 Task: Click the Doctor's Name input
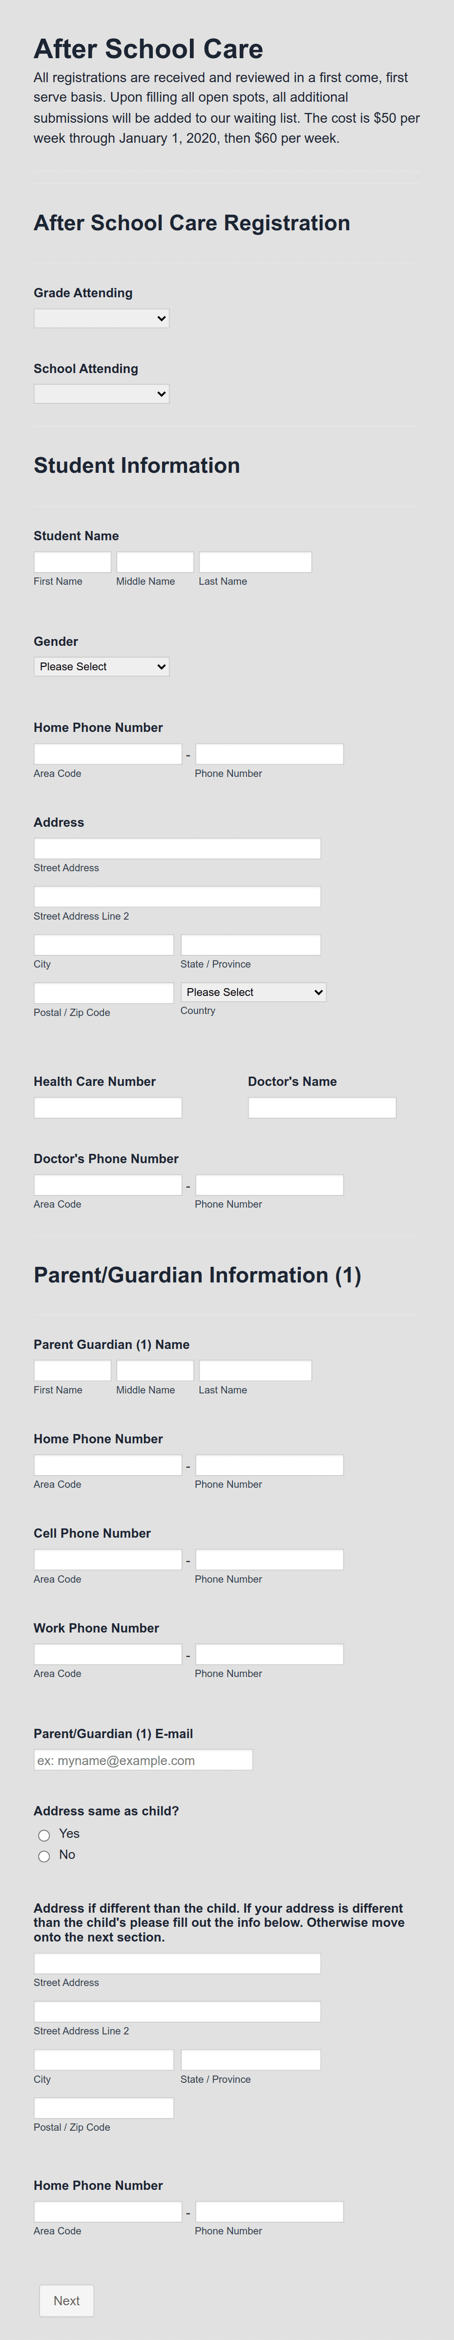coord(322,1107)
